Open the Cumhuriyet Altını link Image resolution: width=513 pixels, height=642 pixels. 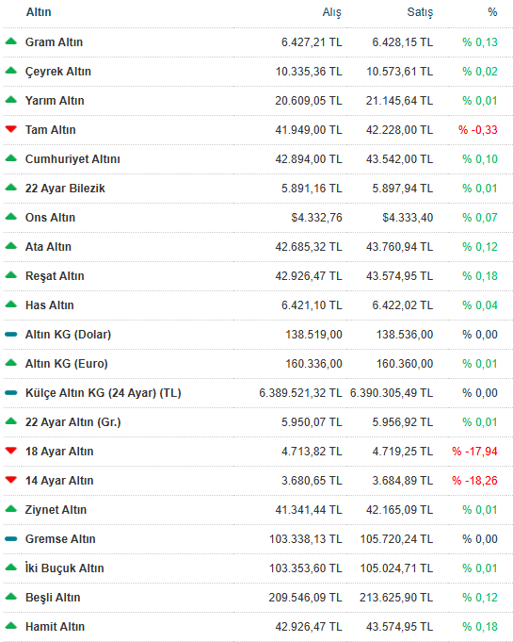tap(72, 159)
